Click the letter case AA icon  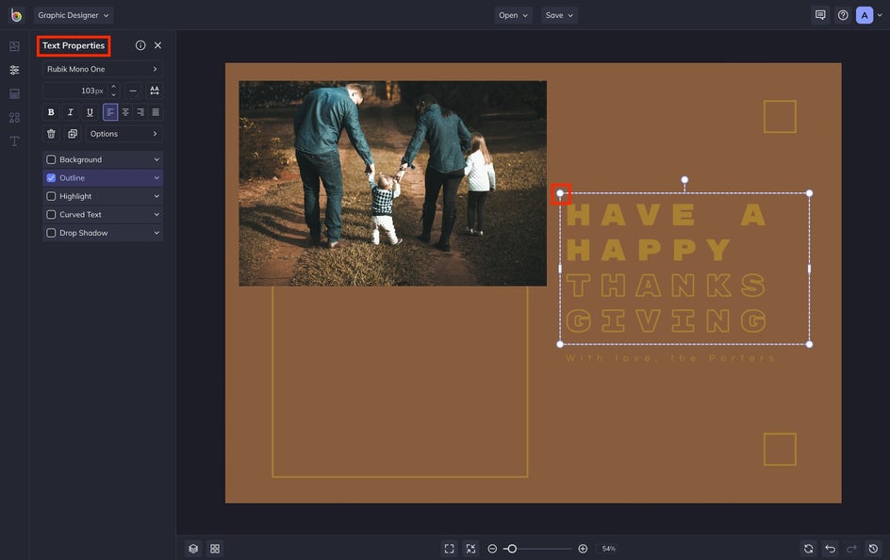(155, 91)
